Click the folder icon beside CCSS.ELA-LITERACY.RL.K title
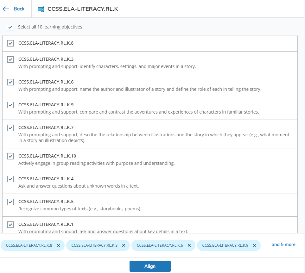The height and width of the screenshot is (273, 305). [x=41, y=9]
